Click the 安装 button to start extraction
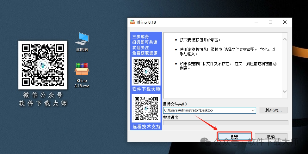This screenshot has height=154, width=308. (235, 136)
